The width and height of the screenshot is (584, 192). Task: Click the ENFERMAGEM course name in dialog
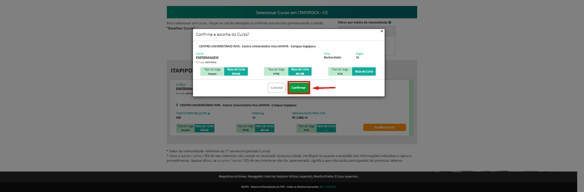point(207,58)
